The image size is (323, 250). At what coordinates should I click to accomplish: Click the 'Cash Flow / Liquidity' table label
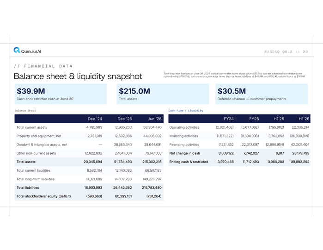(x=186, y=111)
